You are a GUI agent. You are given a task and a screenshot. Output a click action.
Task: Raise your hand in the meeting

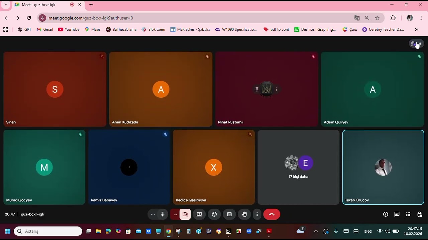coord(244,214)
